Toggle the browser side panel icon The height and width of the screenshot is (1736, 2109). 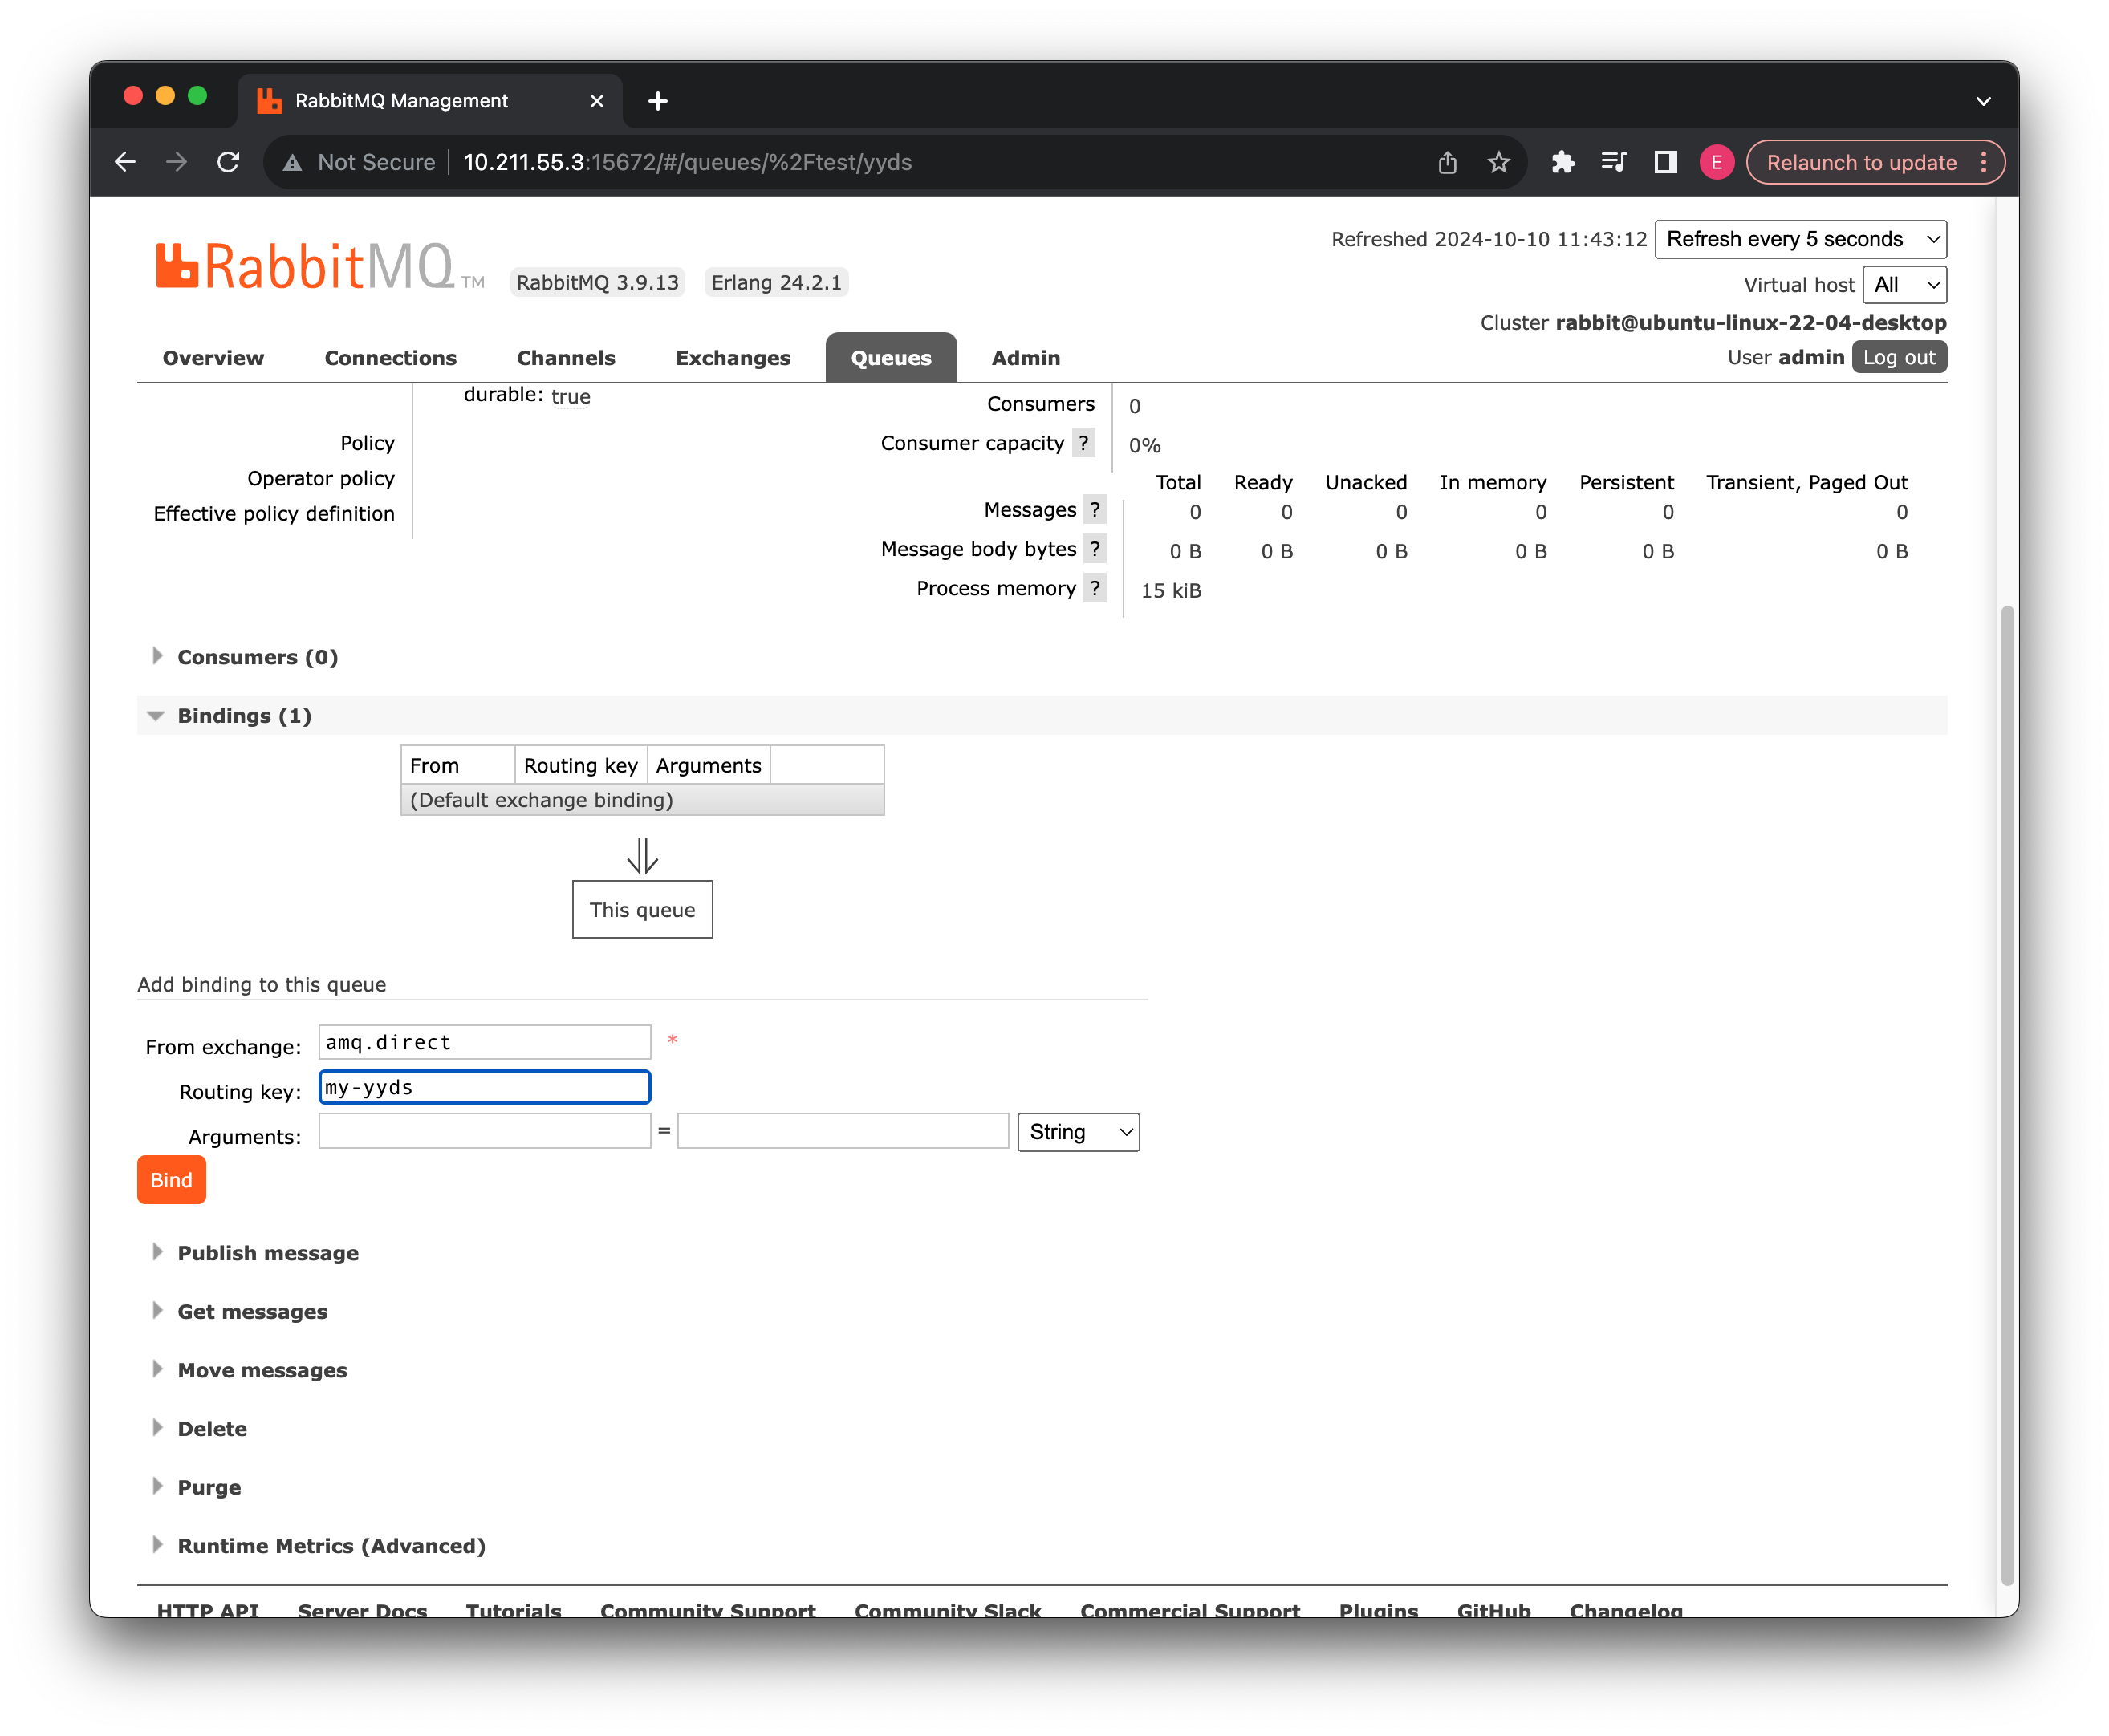(1664, 162)
